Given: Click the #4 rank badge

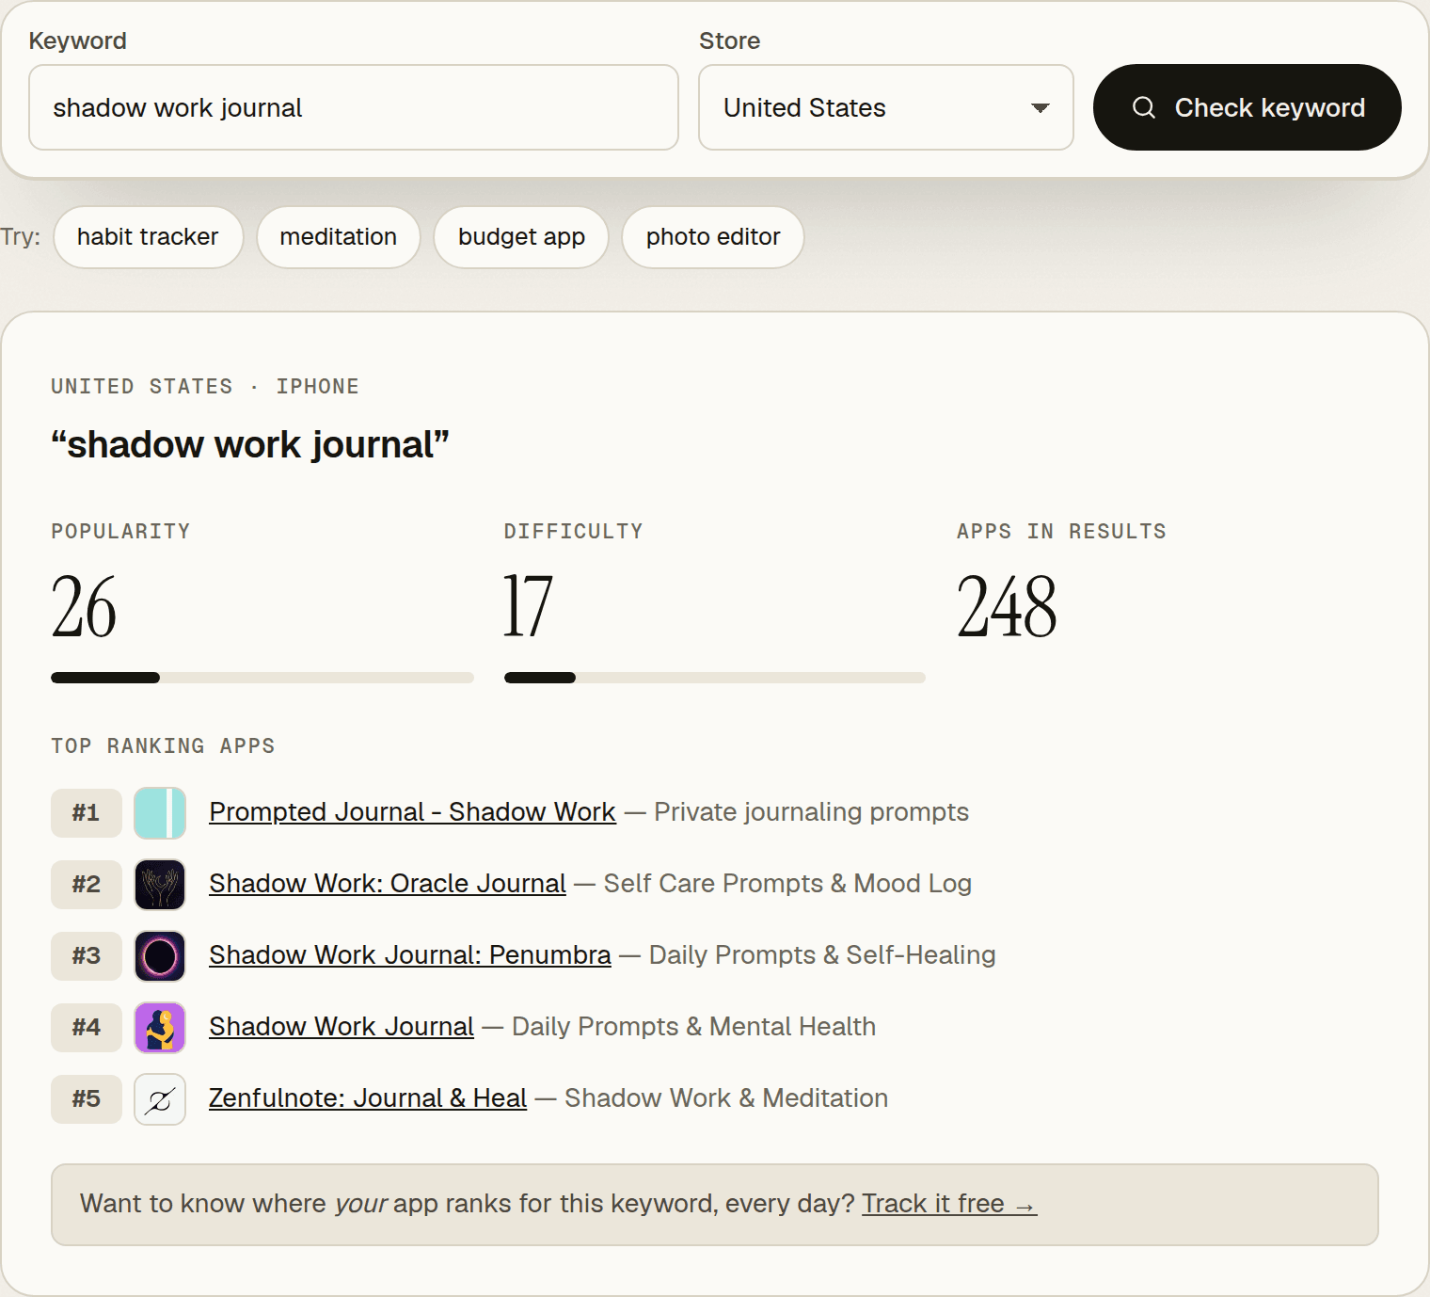Looking at the screenshot, I should click(x=87, y=1027).
